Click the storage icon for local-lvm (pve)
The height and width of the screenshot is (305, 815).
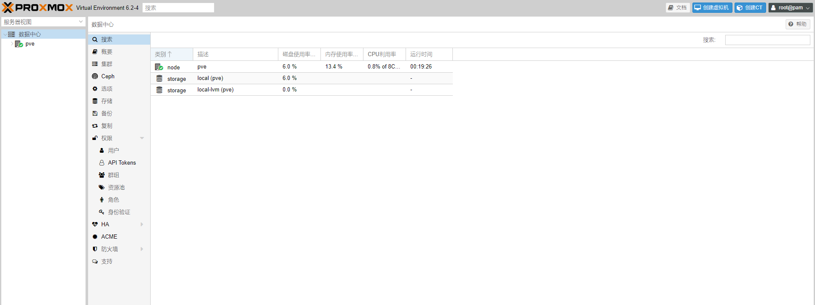click(x=159, y=90)
